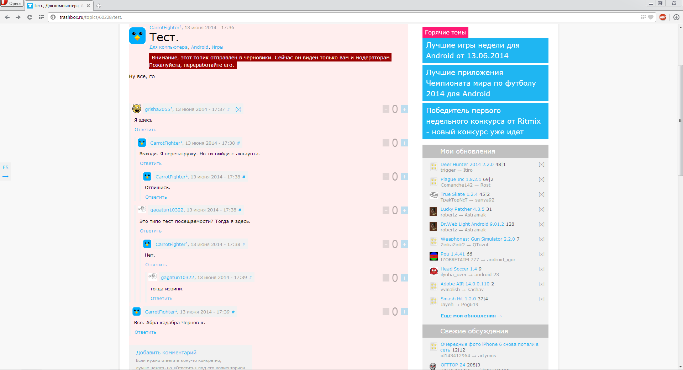
Task: Open Deer Hunter 2014 2.2.0 update
Action: [x=467, y=164]
